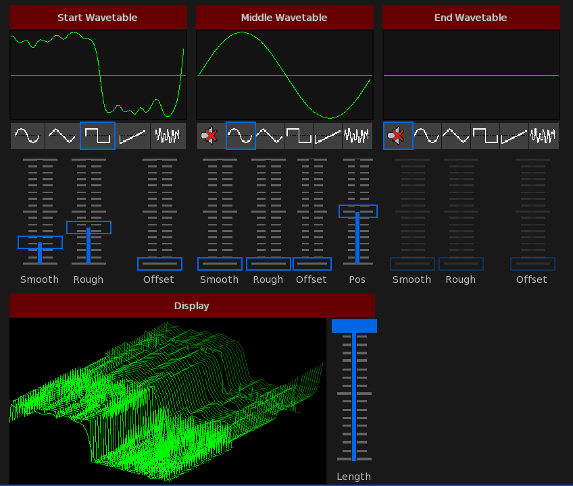Click the 3D wavetable display preview
This screenshot has height=486, width=573.
click(168, 400)
